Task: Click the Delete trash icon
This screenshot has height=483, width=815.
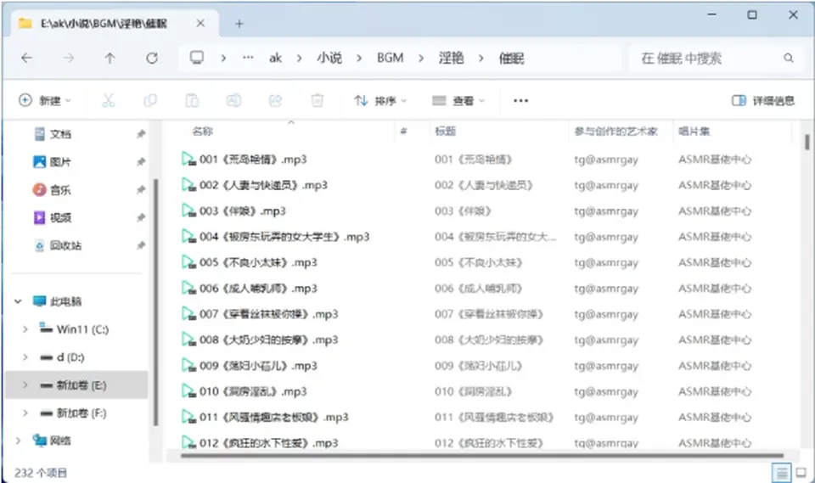Action: [317, 100]
